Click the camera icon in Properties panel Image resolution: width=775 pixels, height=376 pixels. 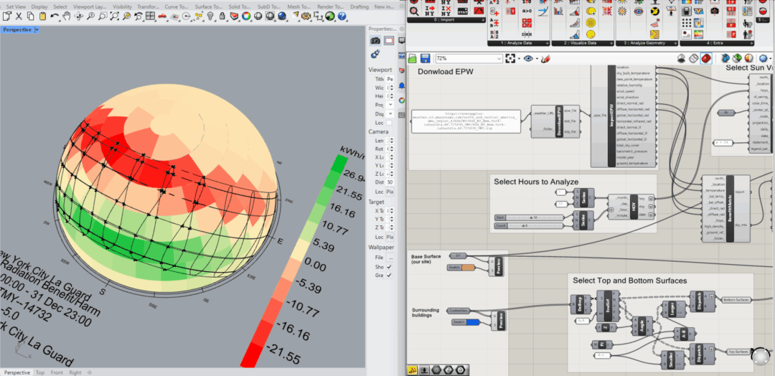pos(375,40)
